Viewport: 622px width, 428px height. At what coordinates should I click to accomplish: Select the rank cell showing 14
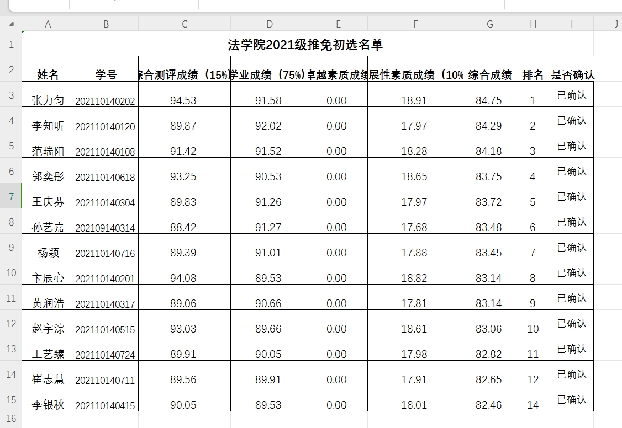[533, 405]
